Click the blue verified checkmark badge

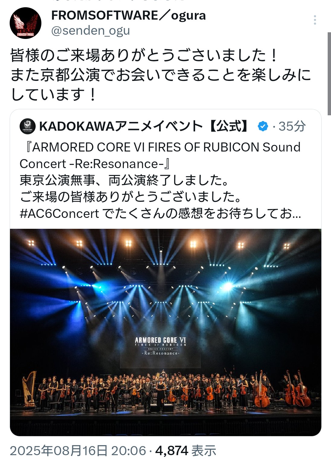[x=263, y=126]
